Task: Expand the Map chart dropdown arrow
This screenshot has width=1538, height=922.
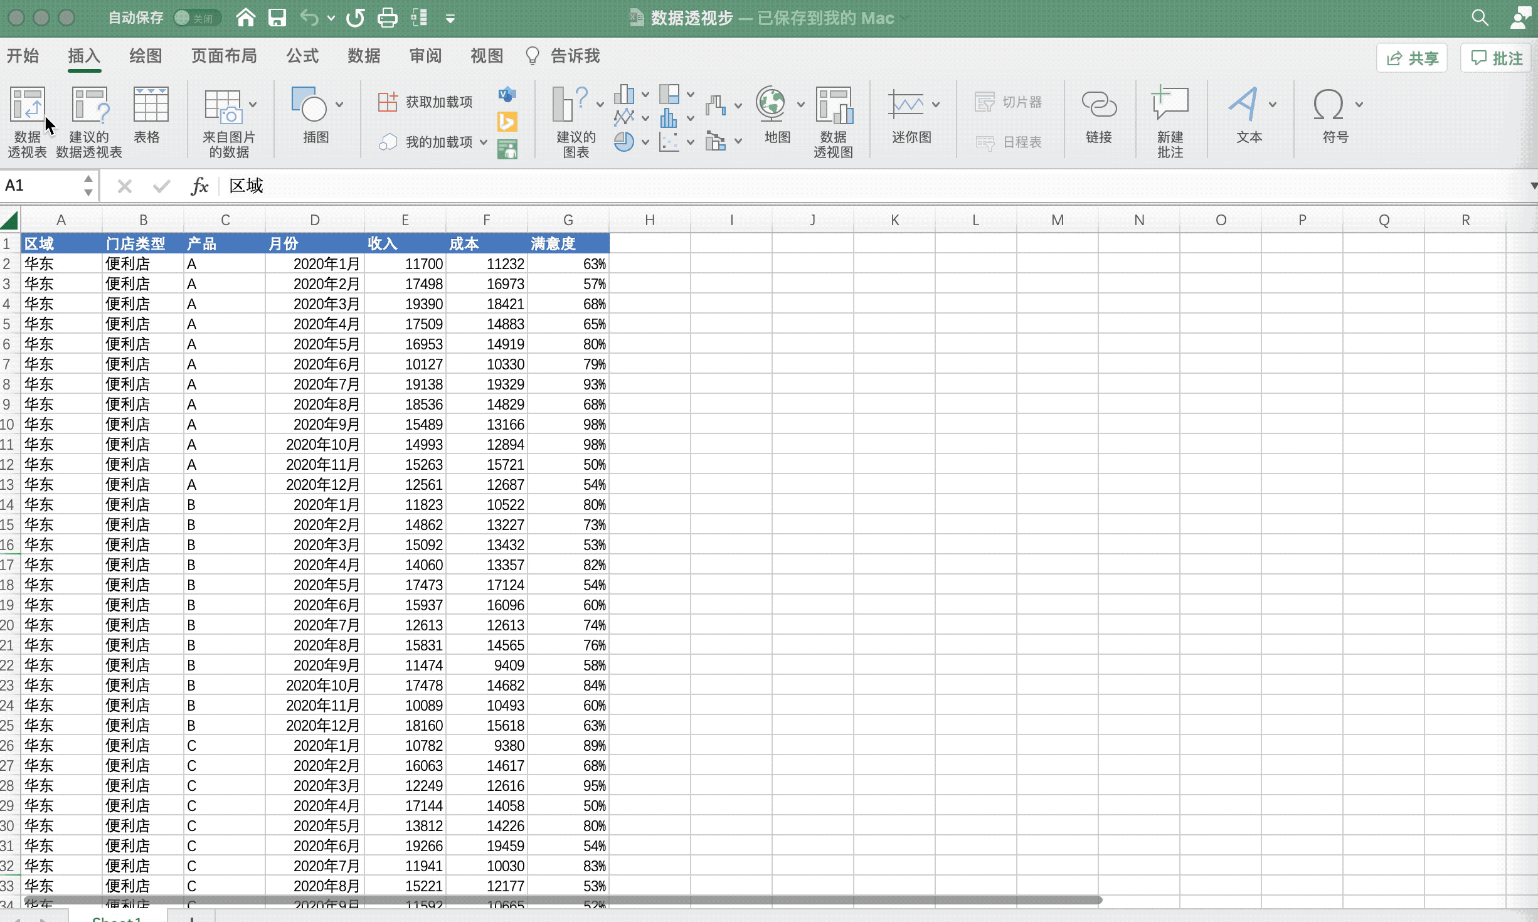Action: click(800, 104)
